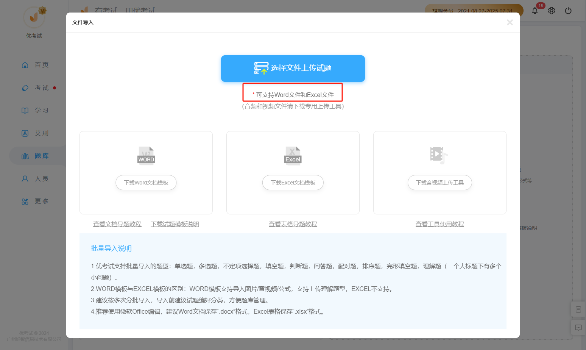Viewport: 586px width, 350px height.
Task: Open 查看工具使用教程 link
Action: [x=440, y=224]
